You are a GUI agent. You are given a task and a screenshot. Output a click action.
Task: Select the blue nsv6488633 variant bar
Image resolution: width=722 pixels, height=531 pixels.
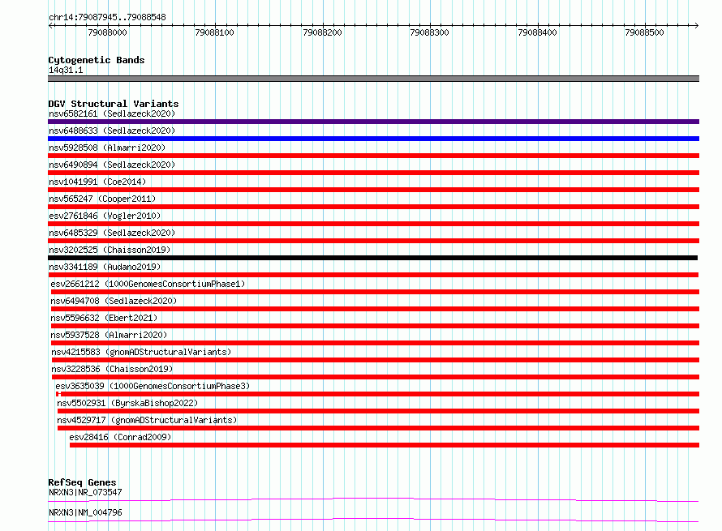373,139
